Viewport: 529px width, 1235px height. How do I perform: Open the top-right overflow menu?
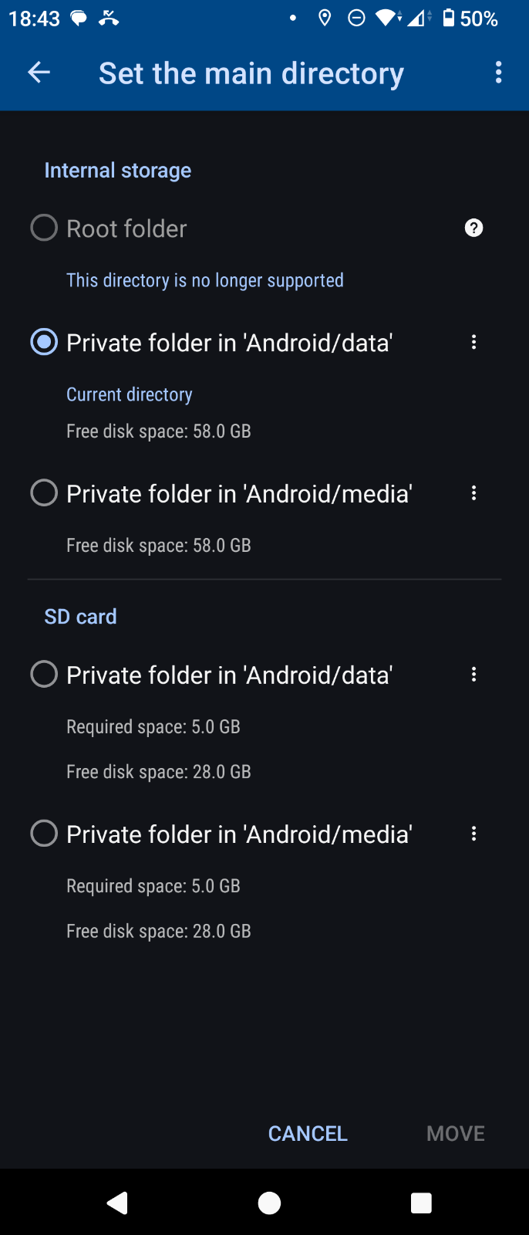(x=499, y=73)
